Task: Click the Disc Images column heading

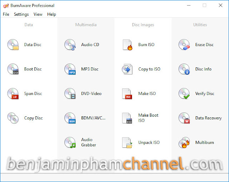Action: pos(143,25)
